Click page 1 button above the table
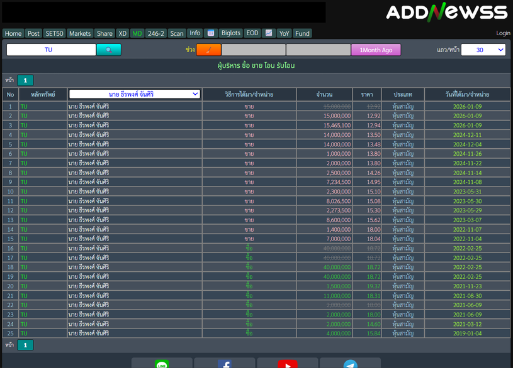 tap(25, 80)
